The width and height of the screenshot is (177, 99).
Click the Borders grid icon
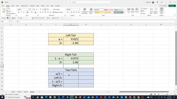pyautogui.click(x=27, y=12)
